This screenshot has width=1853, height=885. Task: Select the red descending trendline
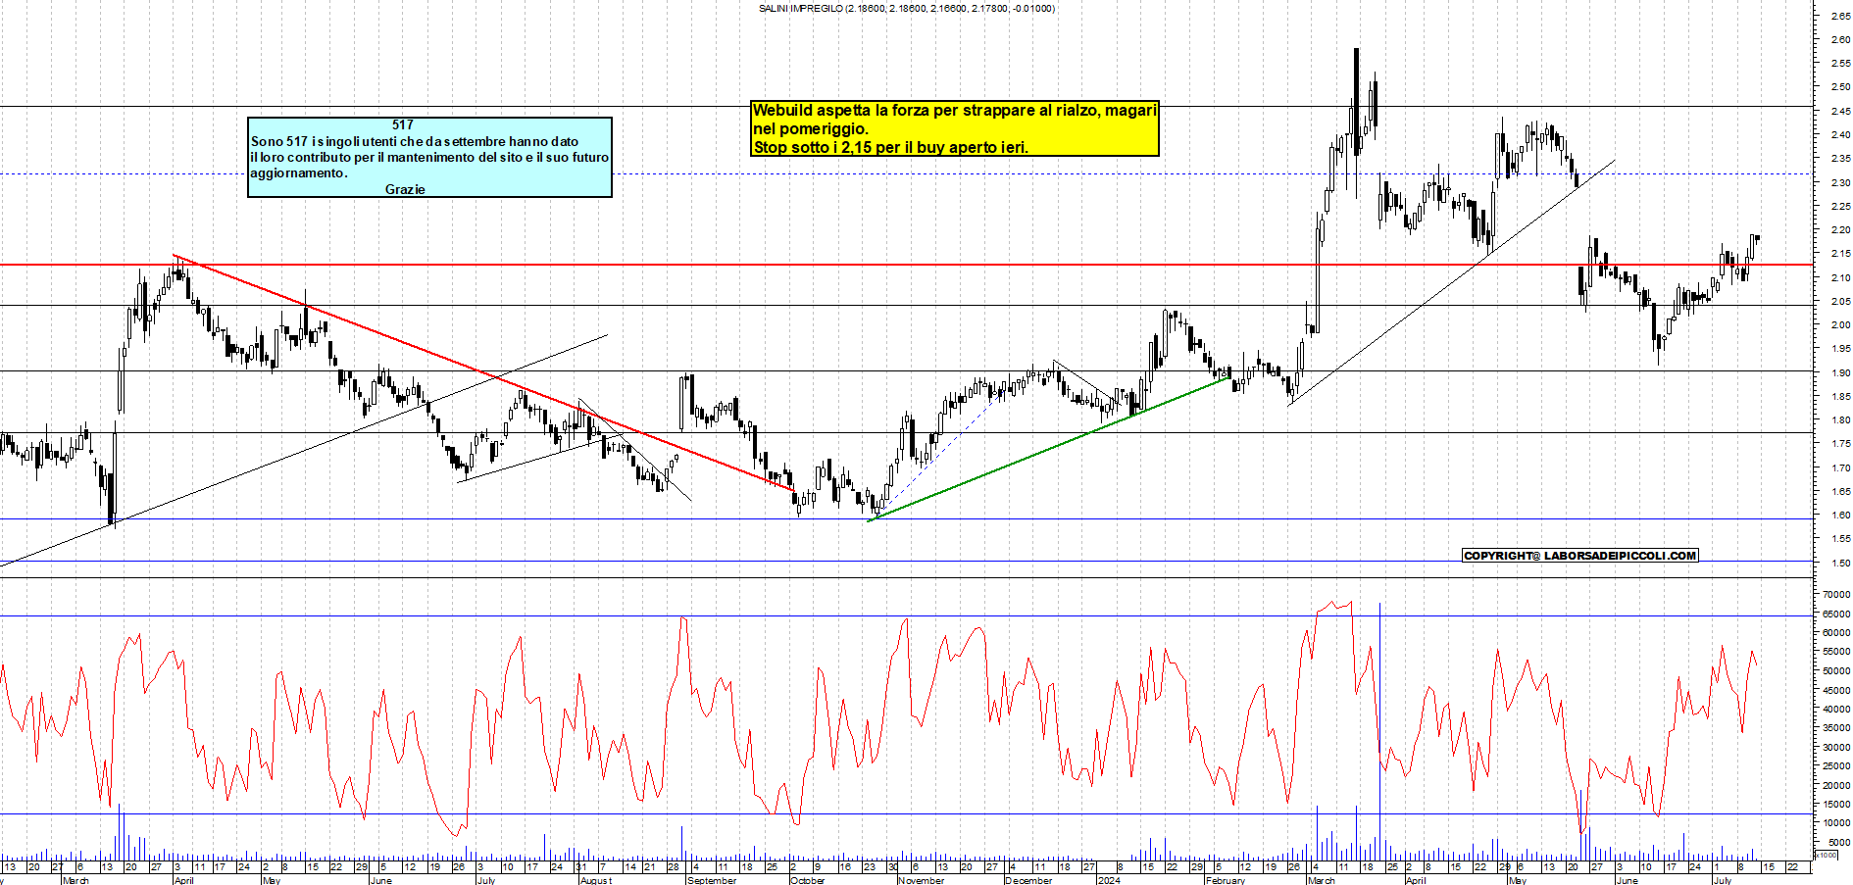pyautogui.click(x=483, y=372)
